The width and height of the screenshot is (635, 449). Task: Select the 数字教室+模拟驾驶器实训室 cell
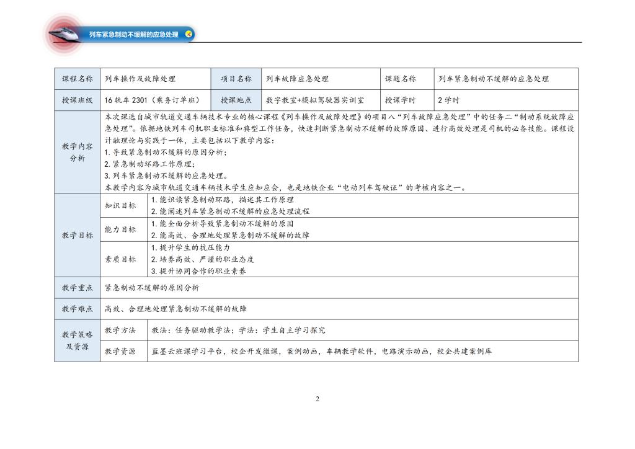point(314,100)
